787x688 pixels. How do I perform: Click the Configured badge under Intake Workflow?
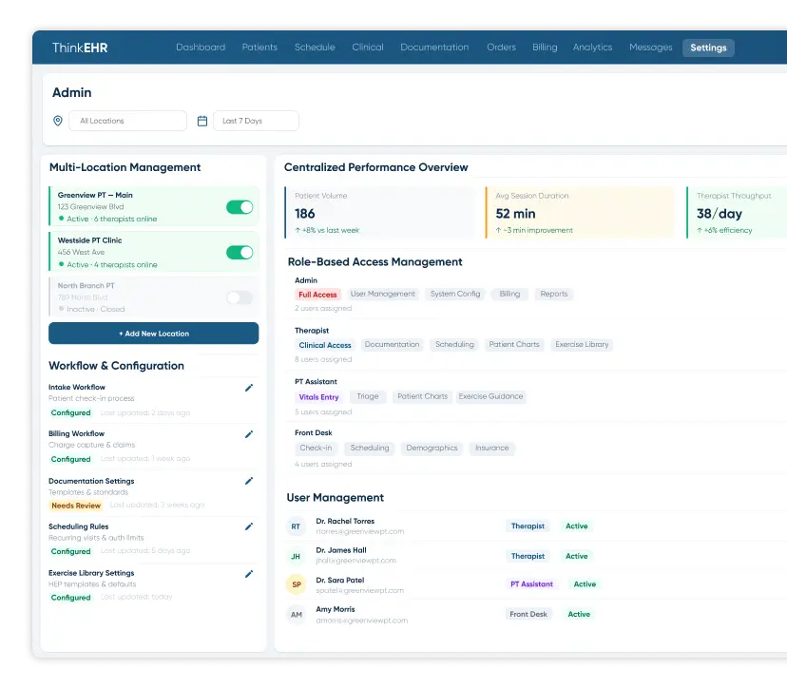click(x=70, y=413)
